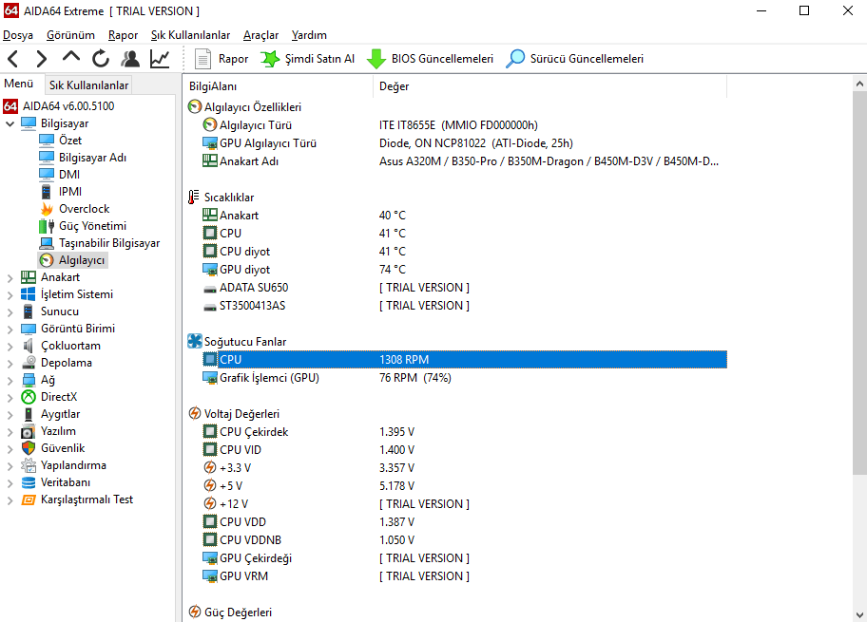This screenshot has height=622, width=867.
Task: Click the Çokluortam speaker icon
Action: [29, 346]
